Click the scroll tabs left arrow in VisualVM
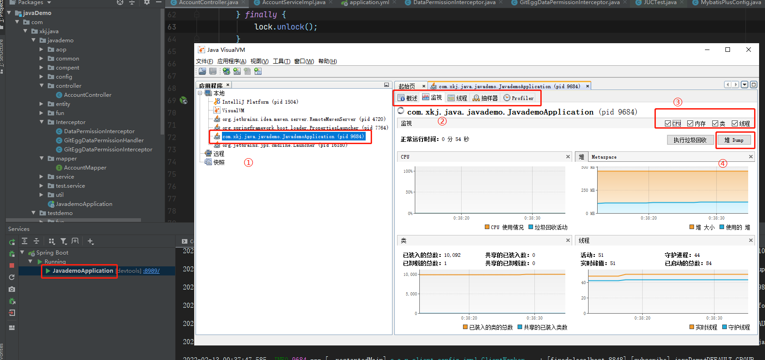This screenshot has width=765, height=360. [728, 85]
